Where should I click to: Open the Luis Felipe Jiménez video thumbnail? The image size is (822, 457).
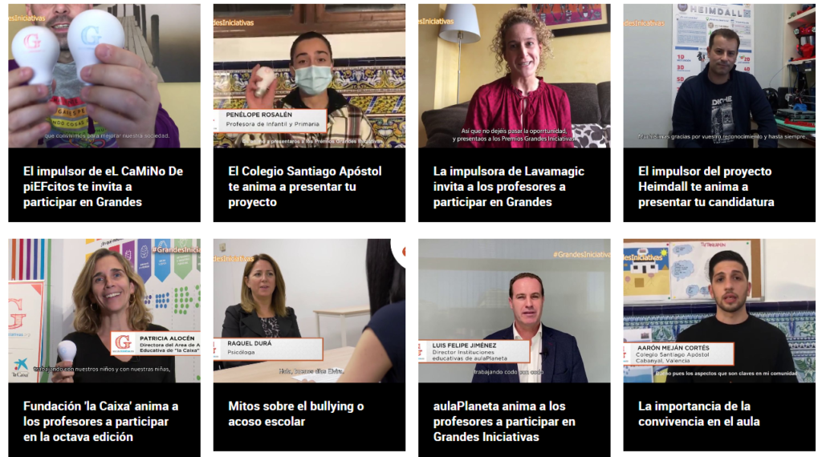tap(514, 311)
